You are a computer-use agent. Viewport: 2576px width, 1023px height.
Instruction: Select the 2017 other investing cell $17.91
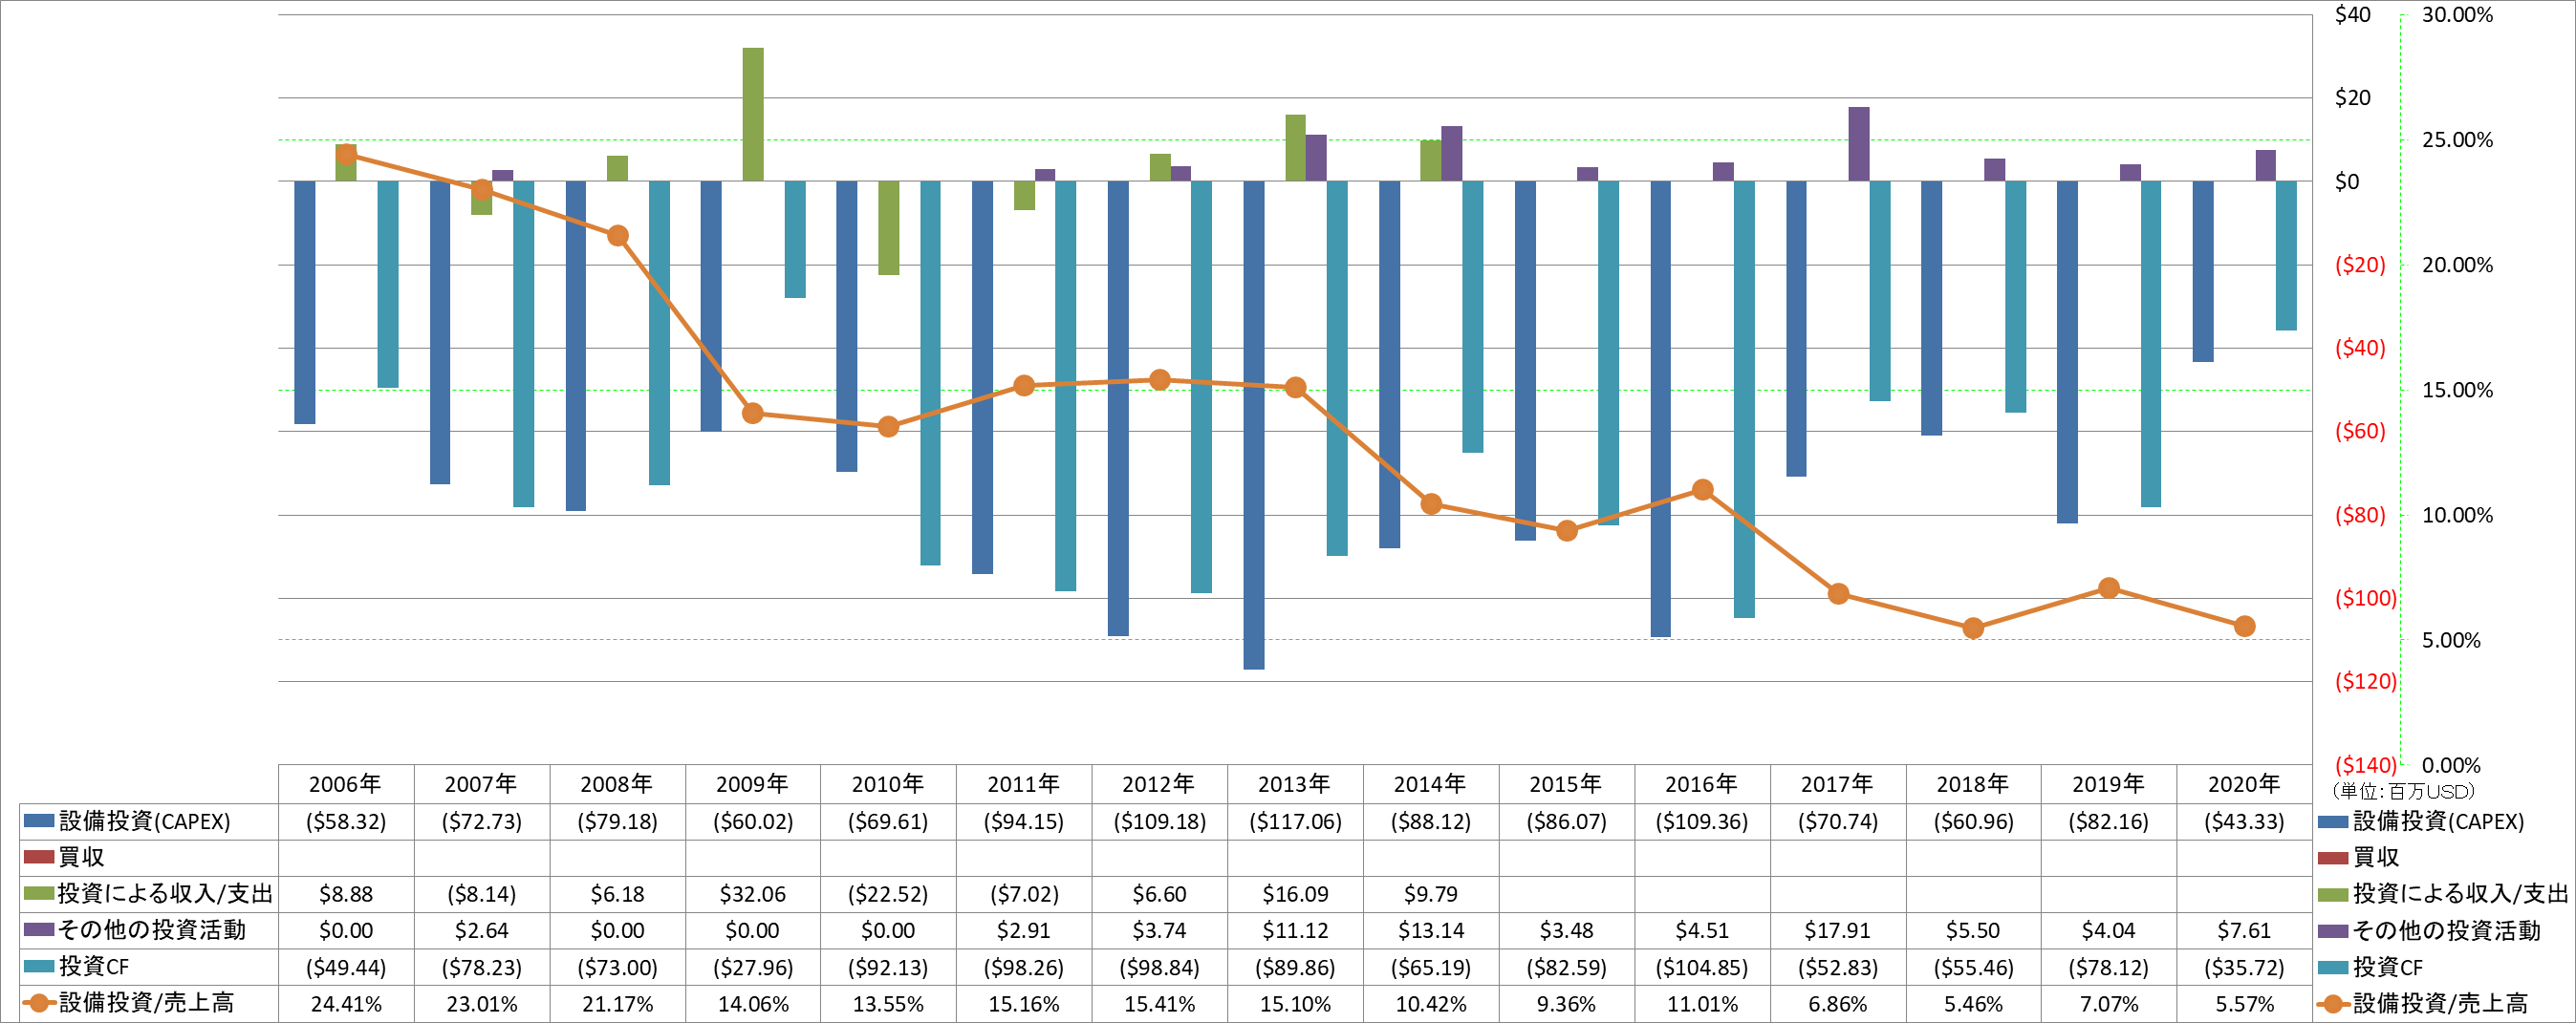pos(1837,930)
